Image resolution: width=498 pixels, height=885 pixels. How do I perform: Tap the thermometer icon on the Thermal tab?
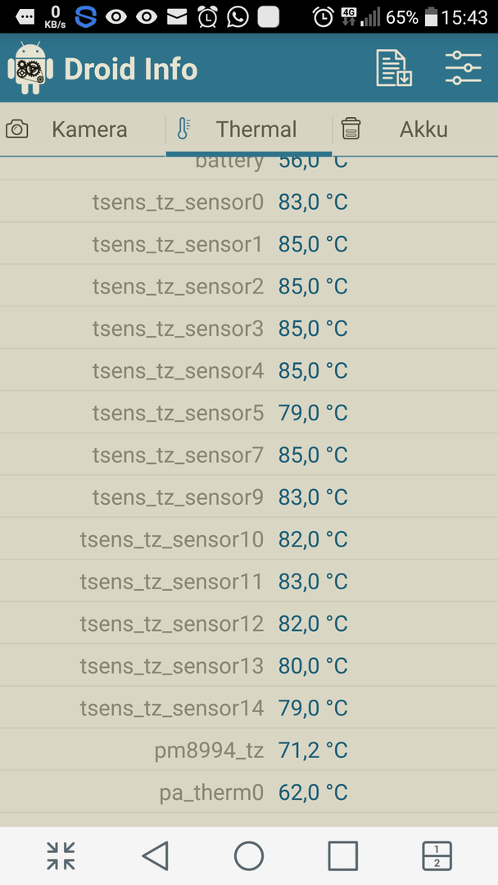click(183, 129)
